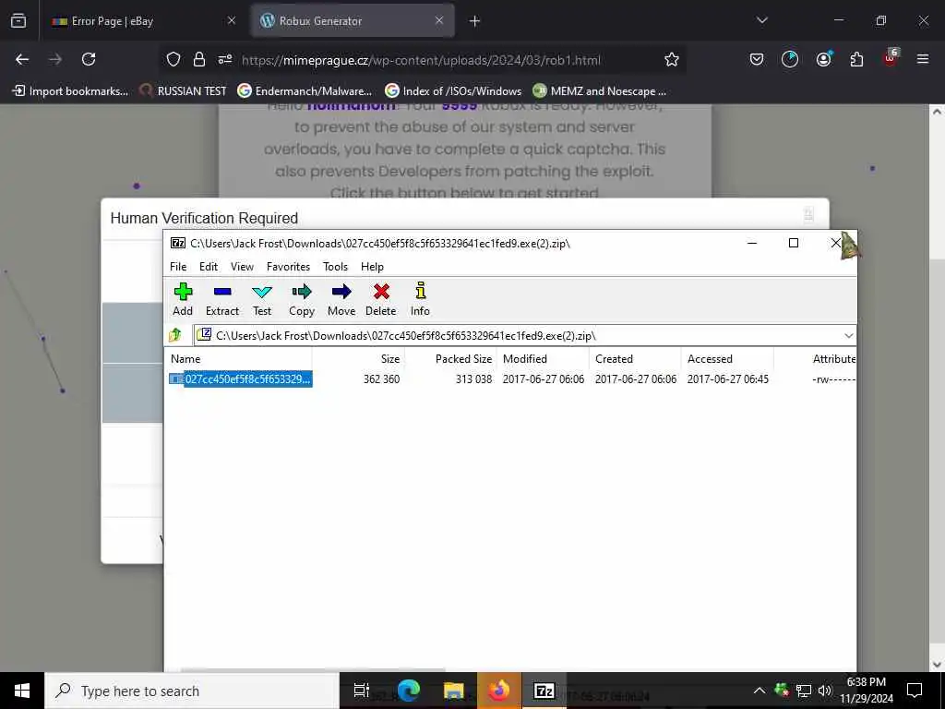Open a new Firefox tab

tap(475, 21)
